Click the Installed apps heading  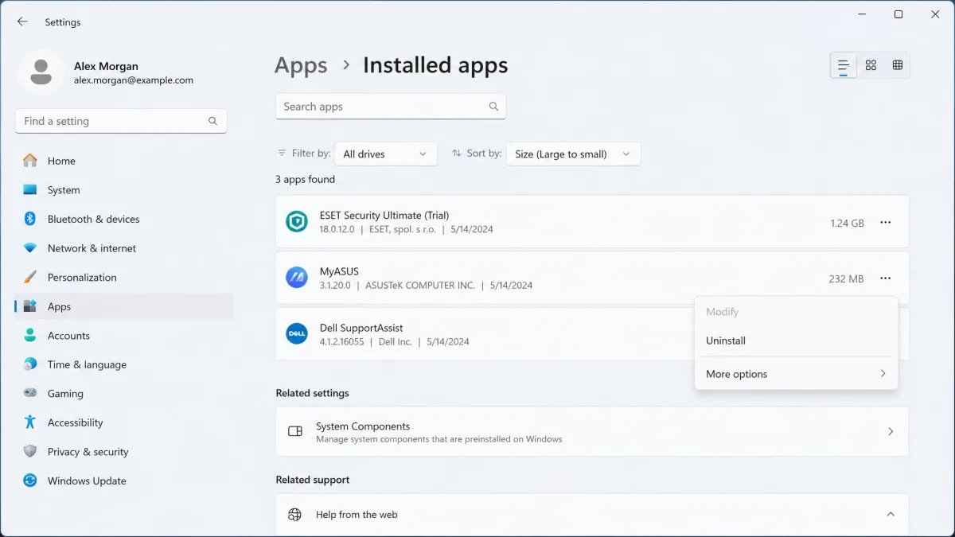pyautogui.click(x=435, y=65)
